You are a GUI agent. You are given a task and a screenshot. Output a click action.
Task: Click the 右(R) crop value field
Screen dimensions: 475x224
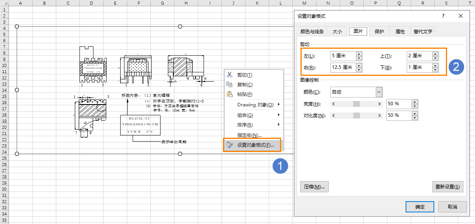point(343,67)
